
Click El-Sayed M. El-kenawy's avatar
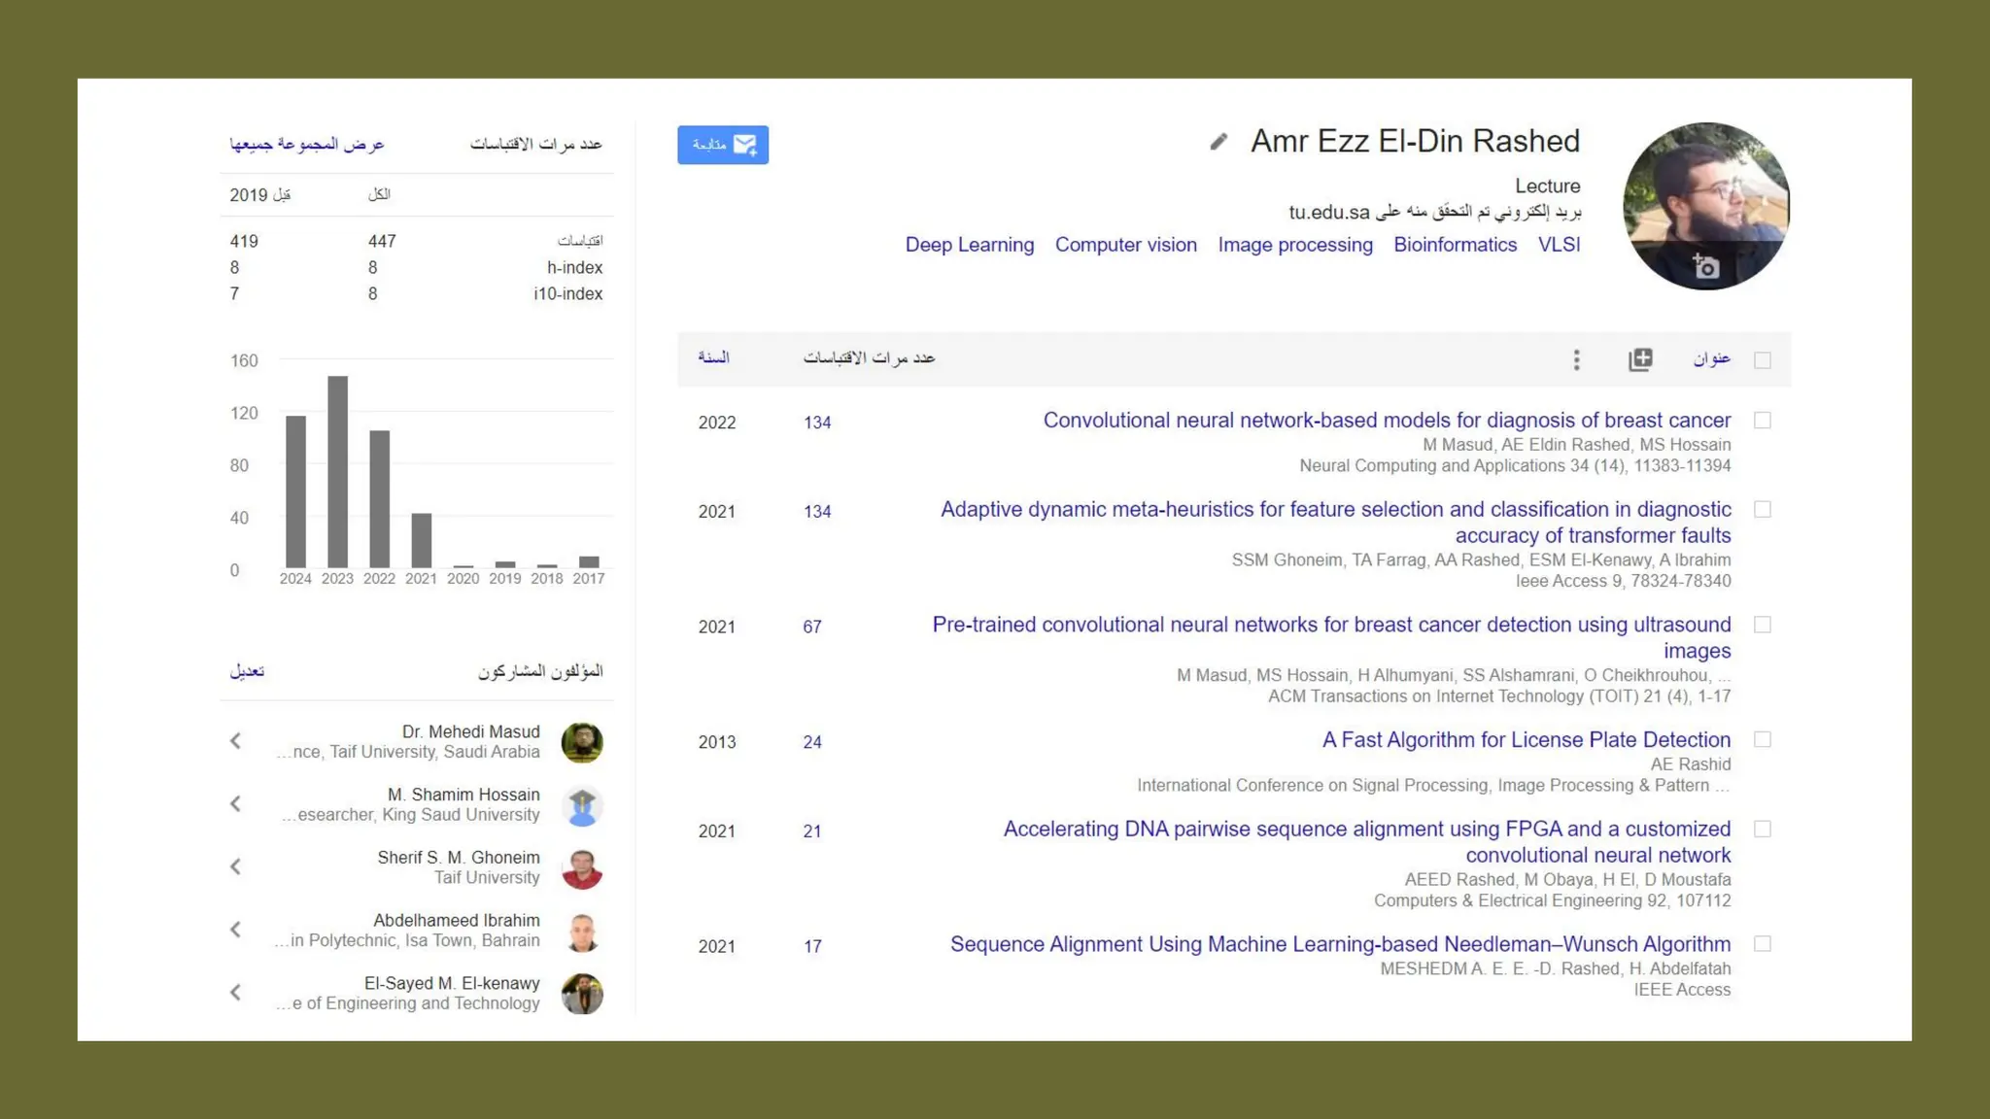pyautogui.click(x=582, y=994)
